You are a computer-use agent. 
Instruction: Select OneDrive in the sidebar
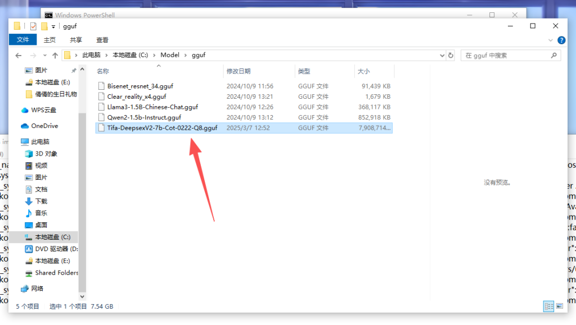point(44,126)
